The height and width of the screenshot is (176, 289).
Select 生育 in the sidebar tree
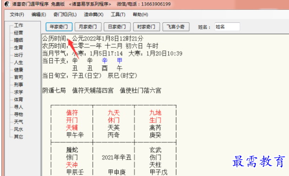coord(19,47)
